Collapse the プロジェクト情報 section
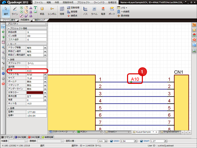The height and width of the screenshot is (148, 197). [9, 28]
